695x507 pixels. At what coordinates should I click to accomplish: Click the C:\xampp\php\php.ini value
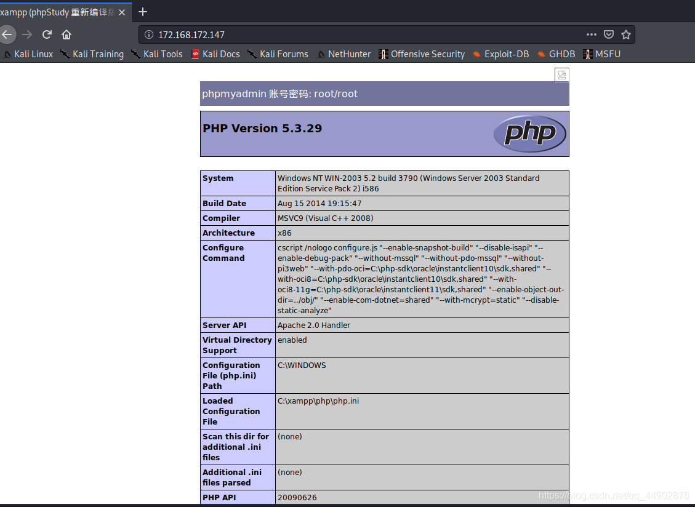coord(318,401)
